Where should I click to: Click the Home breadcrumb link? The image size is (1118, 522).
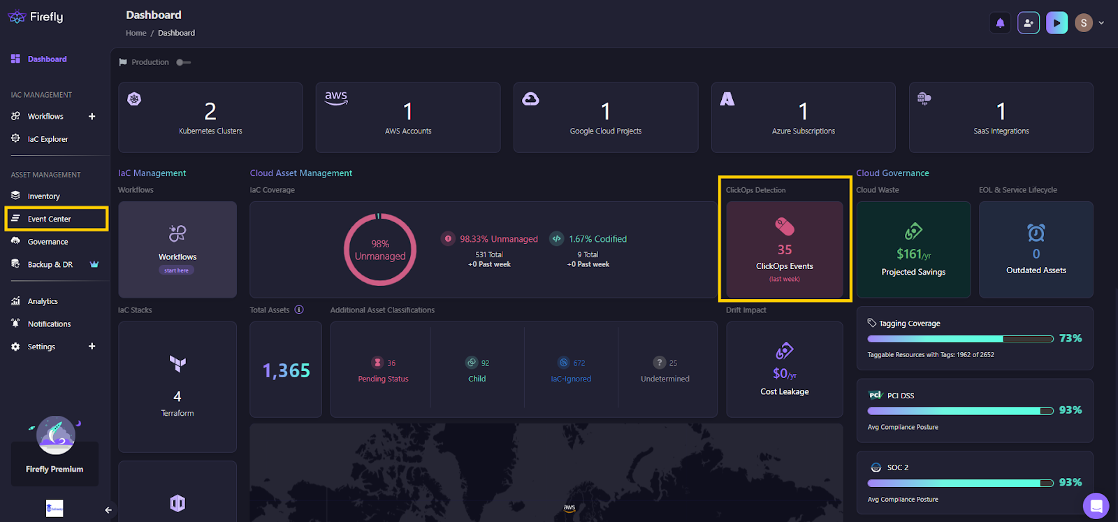(136, 33)
